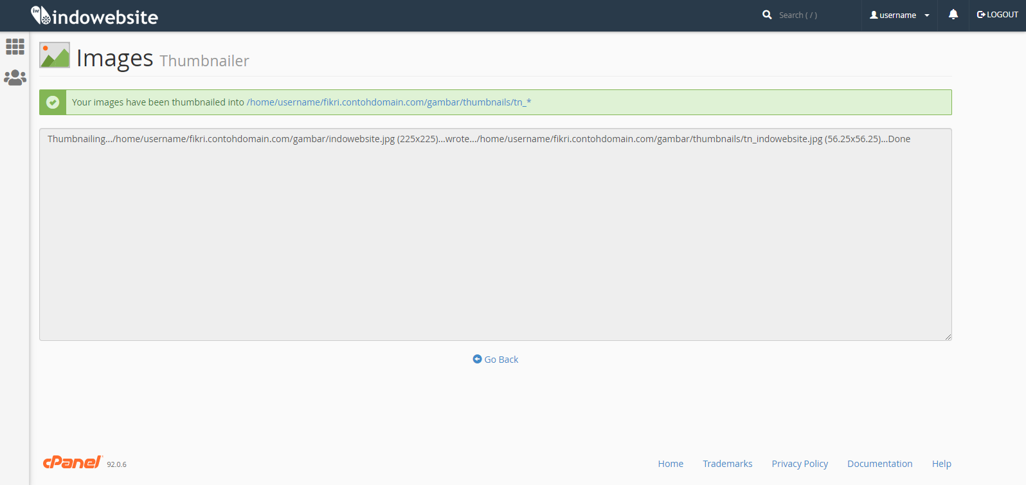Open notifications bell icon
The image size is (1026, 485).
(953, 15)
